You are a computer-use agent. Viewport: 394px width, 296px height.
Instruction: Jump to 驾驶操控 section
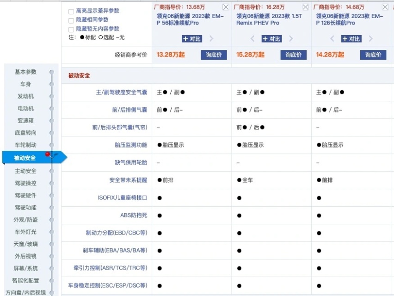point(25,183)
